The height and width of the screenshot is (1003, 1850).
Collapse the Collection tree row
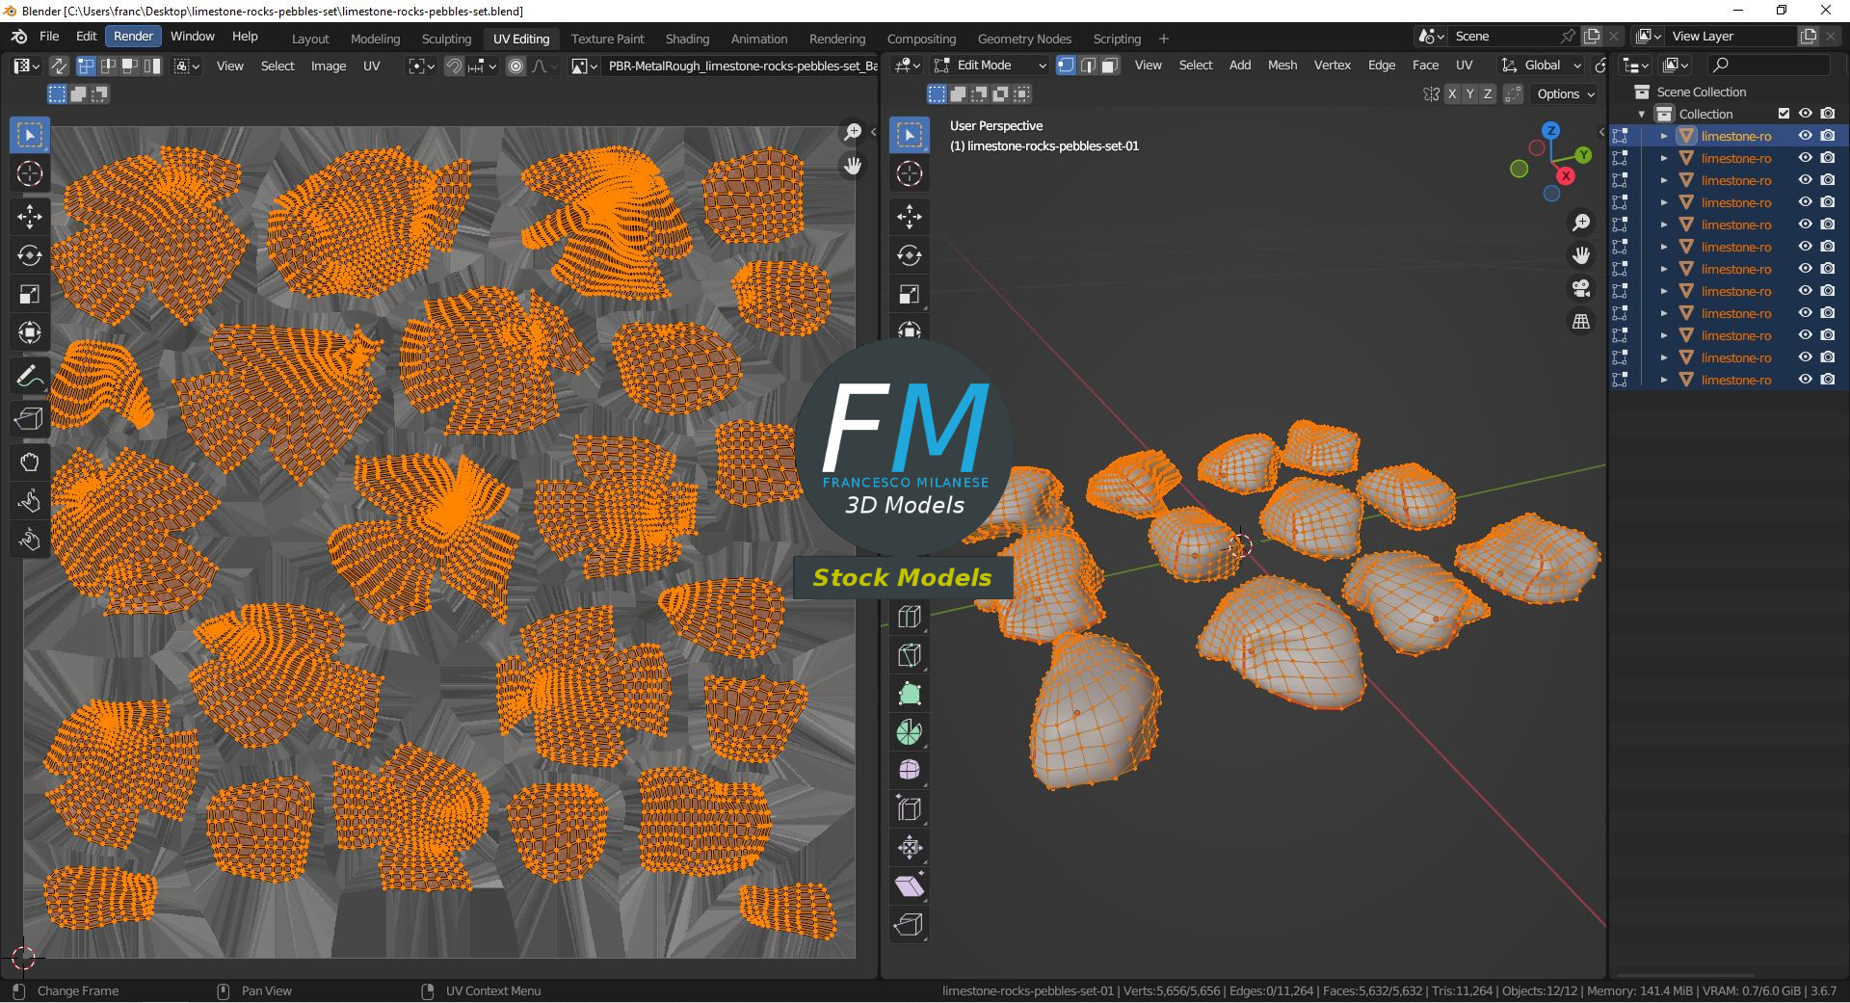pos(1642,114)
